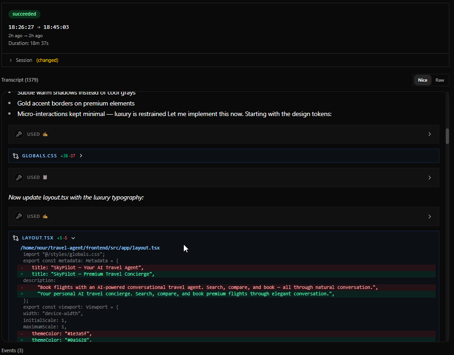
Task: Click the layout.tsx file path link
Action: [90, 248]
